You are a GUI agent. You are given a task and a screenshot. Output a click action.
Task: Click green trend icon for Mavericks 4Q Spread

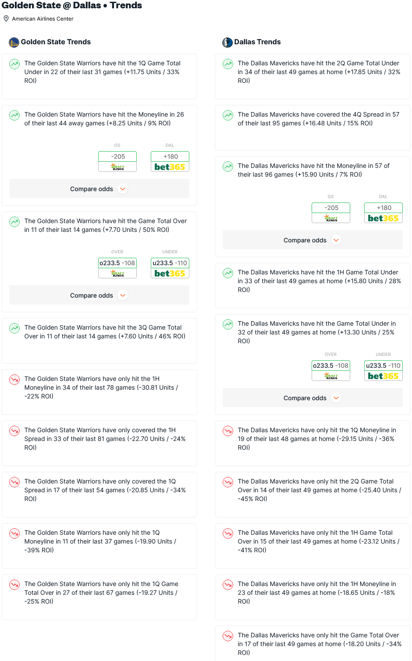[228, 115]
